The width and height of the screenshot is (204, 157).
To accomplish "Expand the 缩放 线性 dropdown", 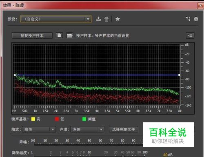I will (39, 129).
